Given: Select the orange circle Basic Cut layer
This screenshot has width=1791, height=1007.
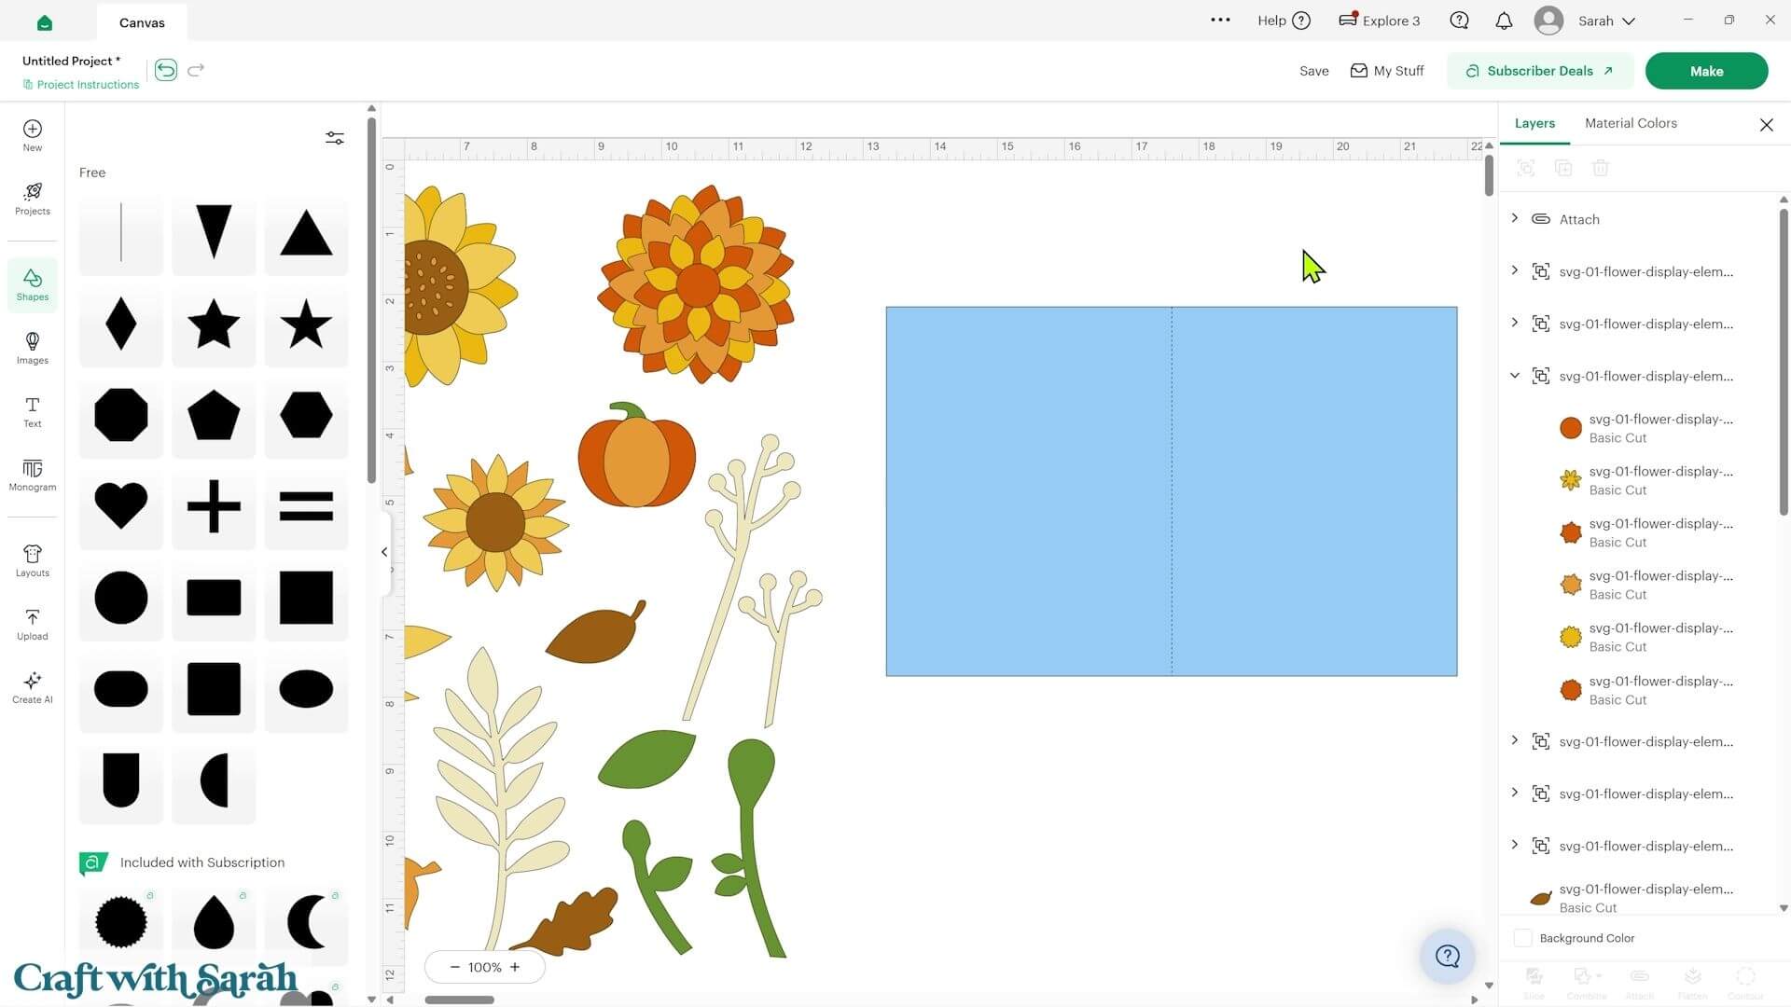Looking at the screenshot, I should tap(1646, 428).
